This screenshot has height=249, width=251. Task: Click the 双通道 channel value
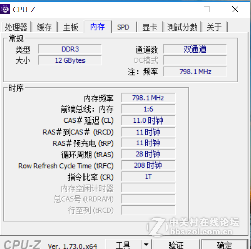[195, 49]
